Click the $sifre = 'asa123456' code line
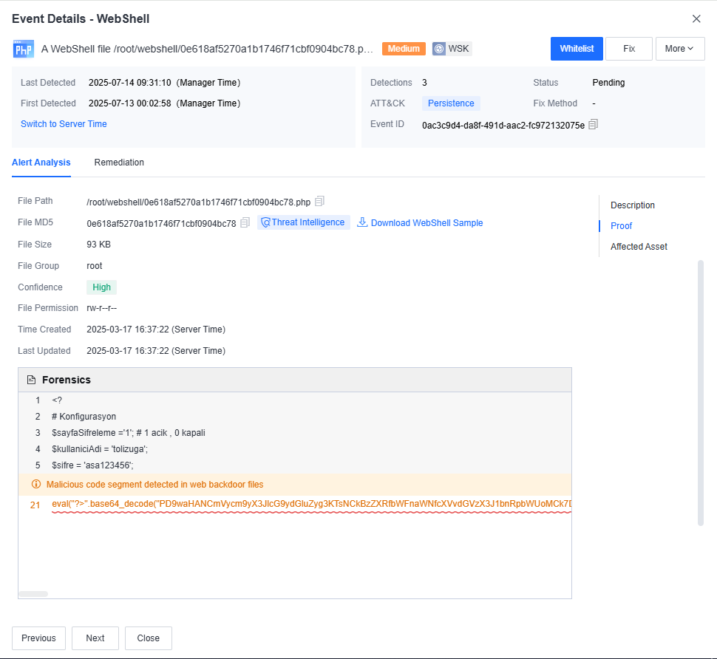The image size is (717, 659). point(92,465)
